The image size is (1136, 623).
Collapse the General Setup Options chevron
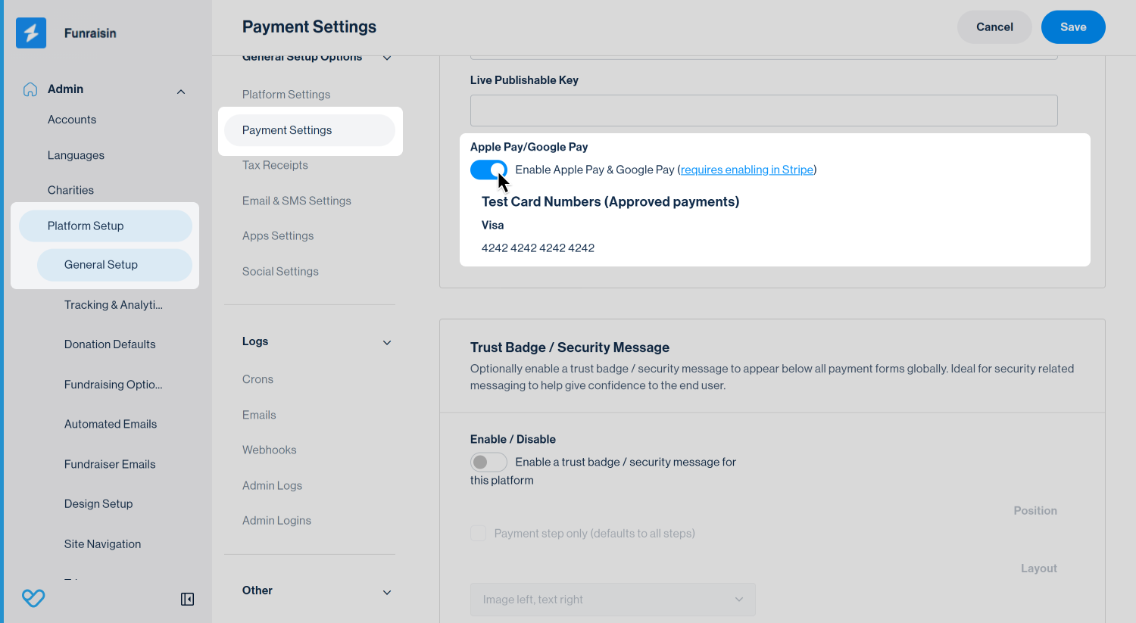(387, 58)
